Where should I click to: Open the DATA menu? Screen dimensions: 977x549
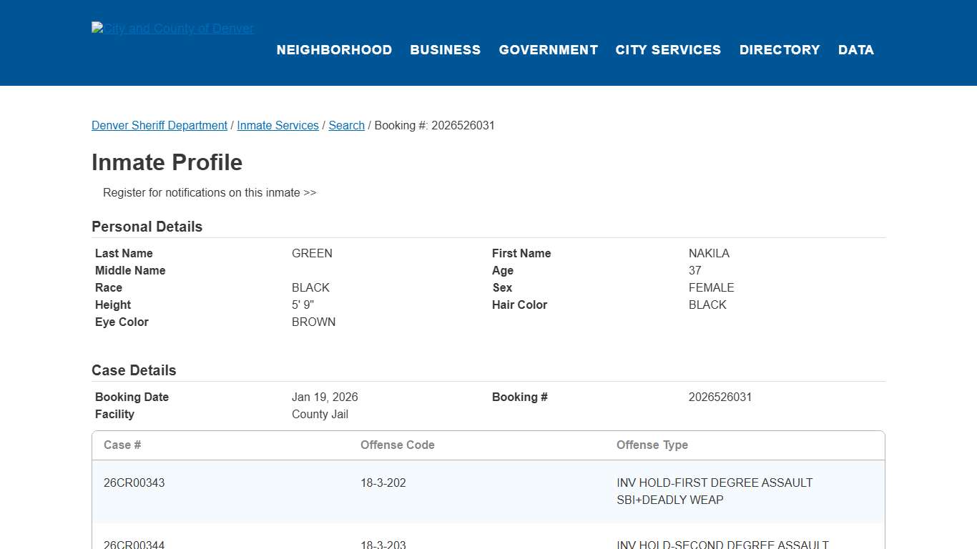(855, 49)
